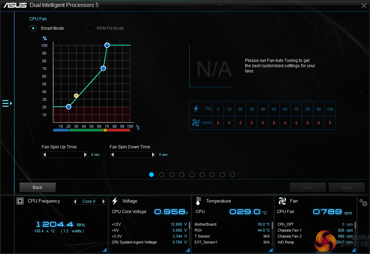The width and height of the screenshot is (370, 254).
Task: Open the left sidebar menu icon
Action: click(7, 103)
